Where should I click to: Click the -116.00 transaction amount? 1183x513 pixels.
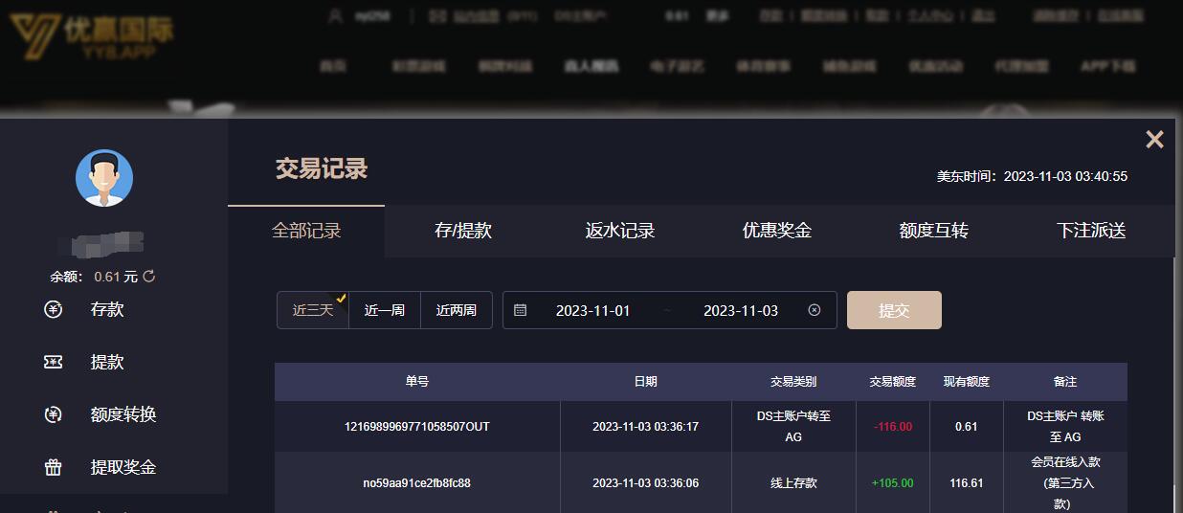tap(893, 427)
